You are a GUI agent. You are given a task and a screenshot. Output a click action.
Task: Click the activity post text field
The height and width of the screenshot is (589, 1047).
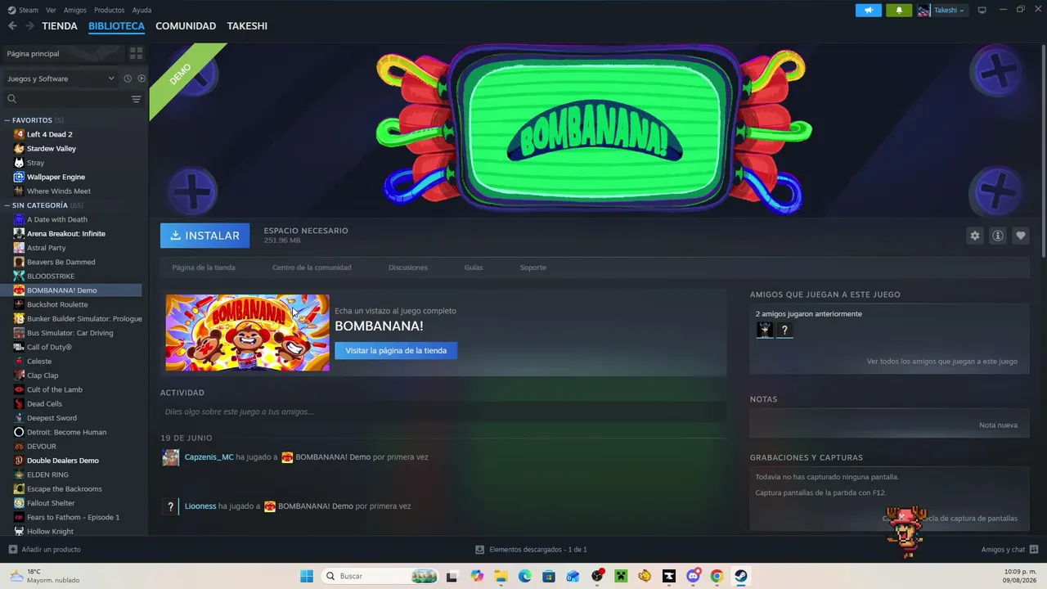pos(443,411)
